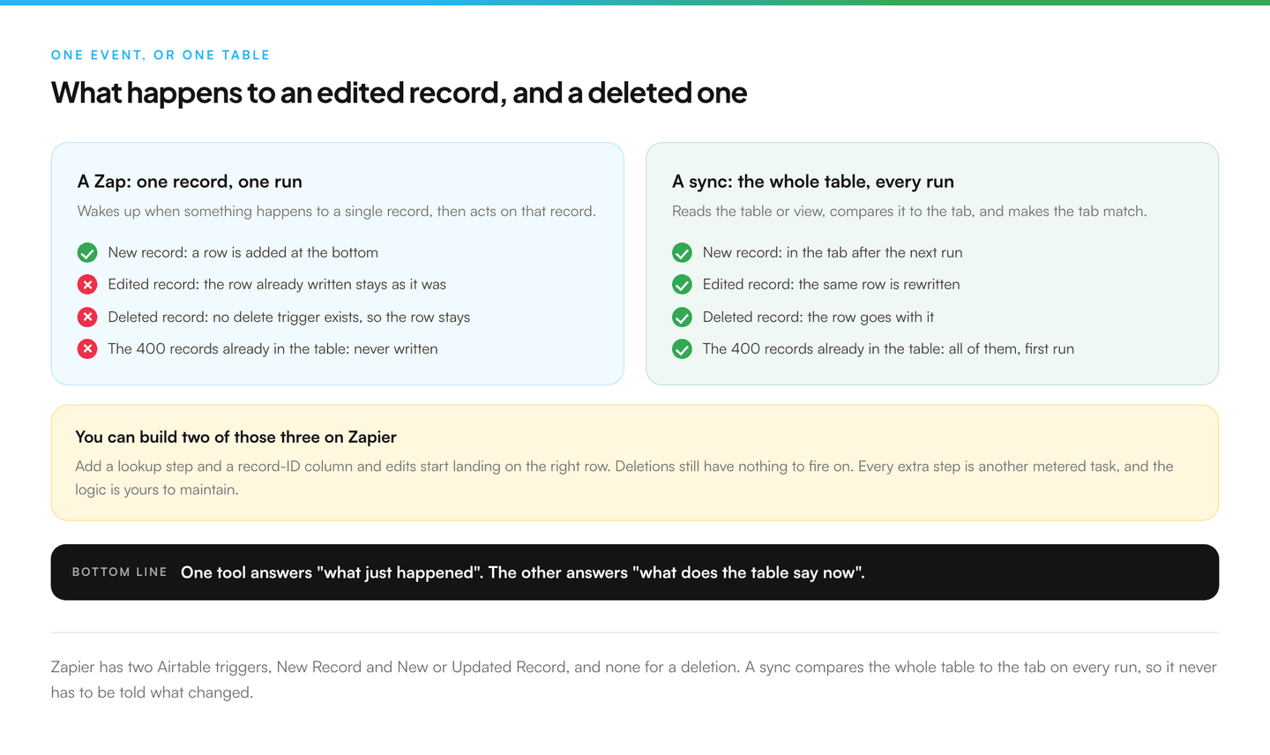The height and width of the screenshot is (755, 1270).
Task: Click text 'Edited record: the row already written stays as it was'
Action: pos(277,284)
